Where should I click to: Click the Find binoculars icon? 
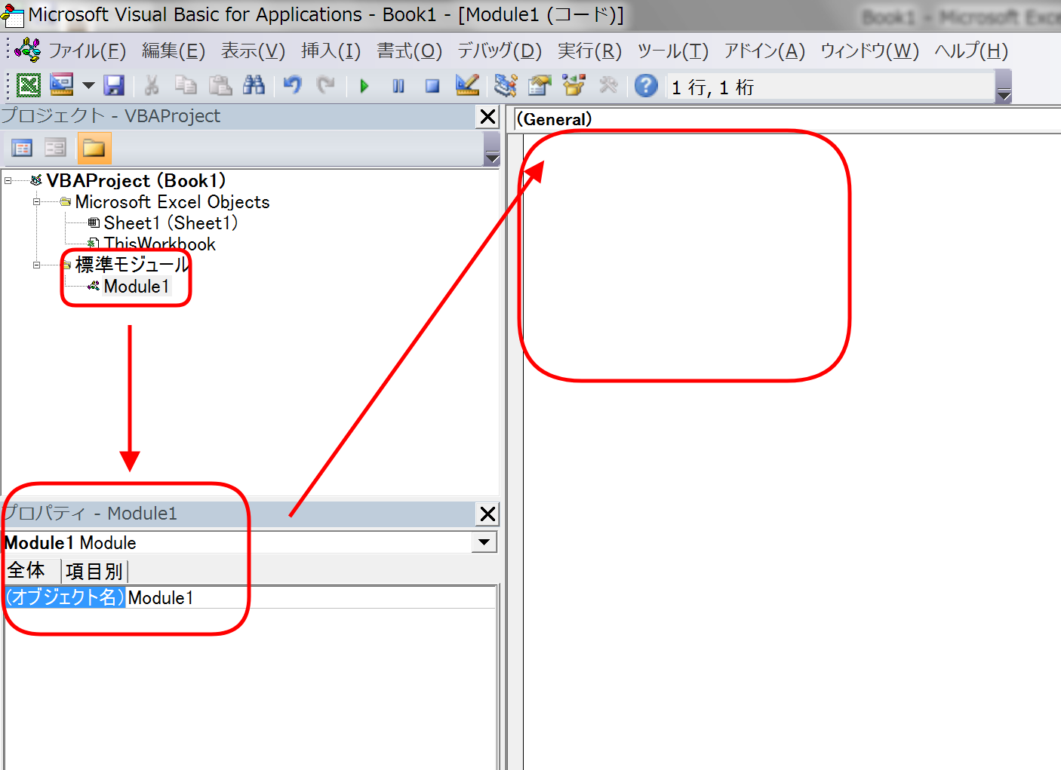(254, 86)
